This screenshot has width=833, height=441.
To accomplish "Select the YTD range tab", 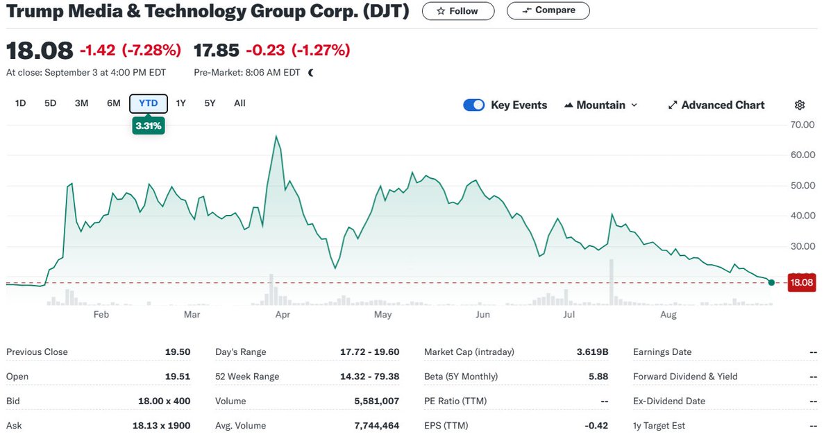I will [149, 103].
